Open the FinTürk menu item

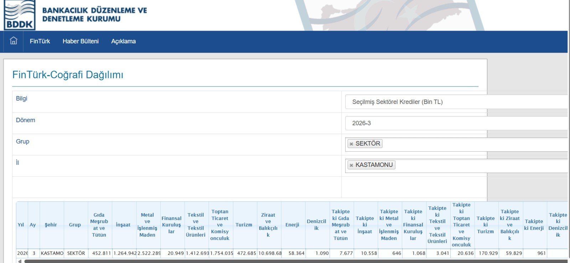pos(40,41)
